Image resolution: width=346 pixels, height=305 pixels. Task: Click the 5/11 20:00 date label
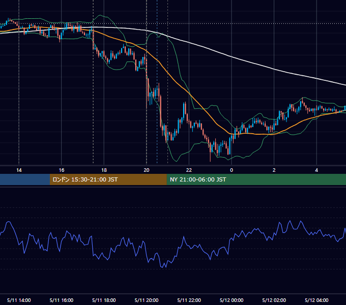[147, 300]
